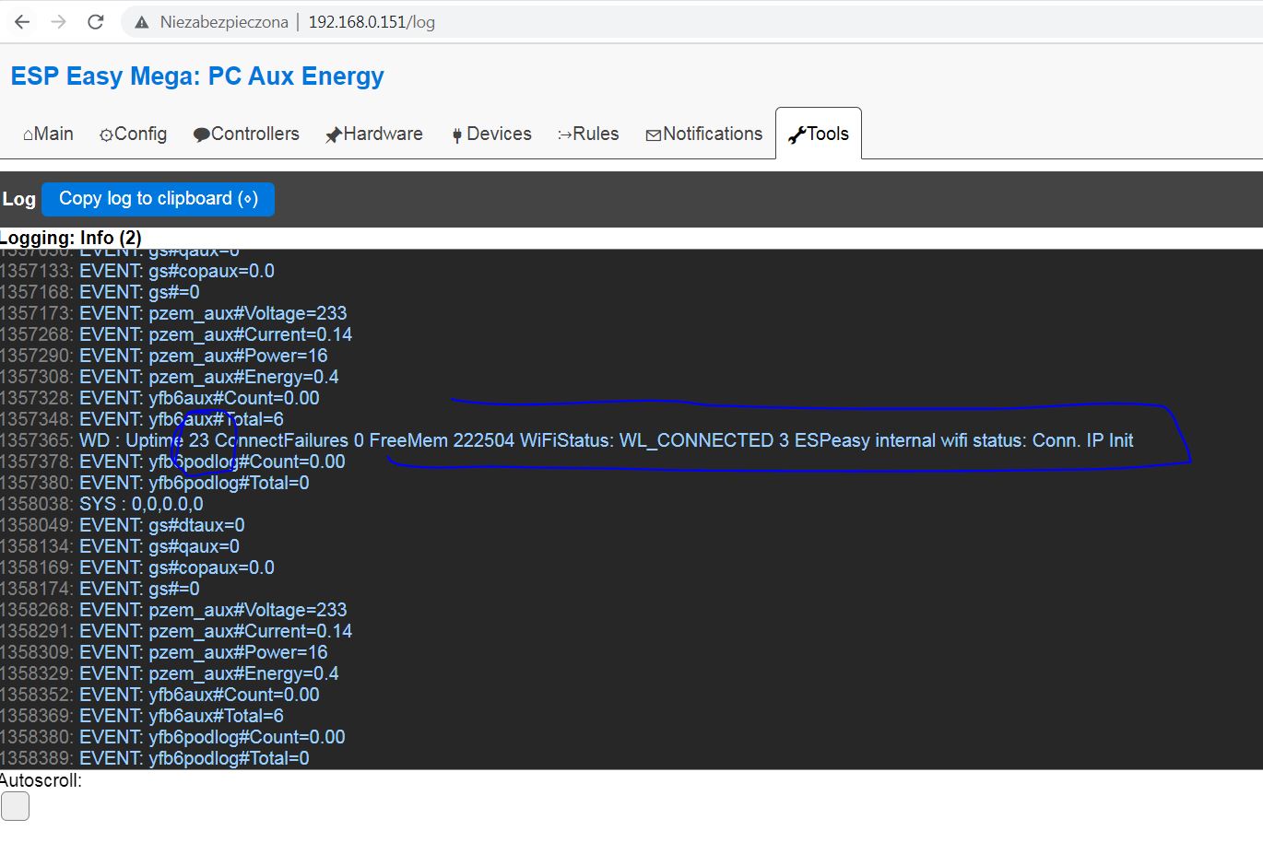Click log line 1358329 pzem_aux#Energy=0.4

click(170, 673)
